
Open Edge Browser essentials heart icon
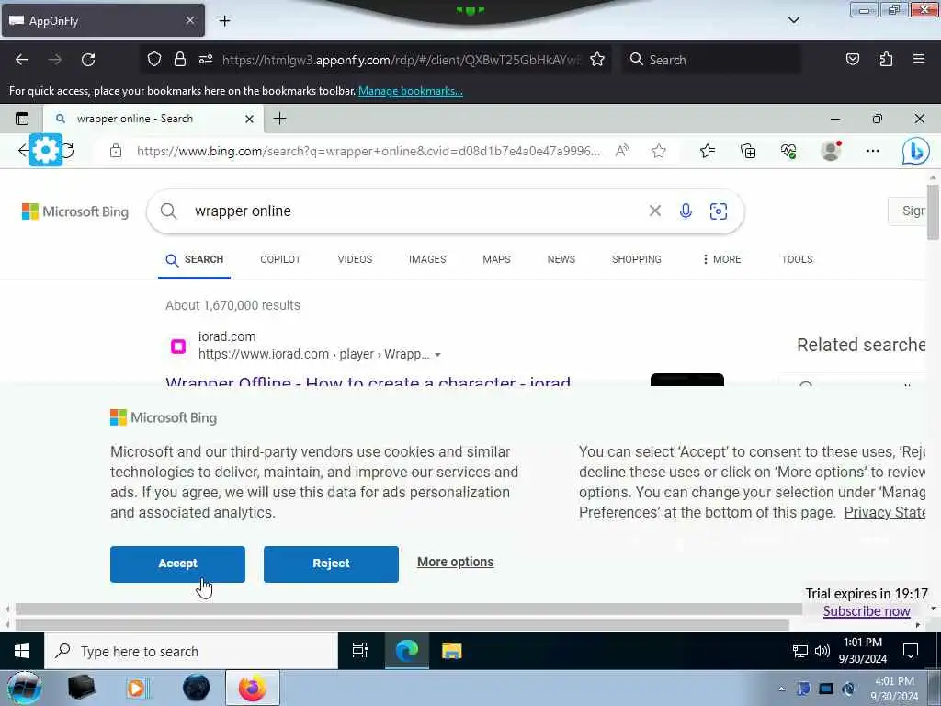click(788, 151)
